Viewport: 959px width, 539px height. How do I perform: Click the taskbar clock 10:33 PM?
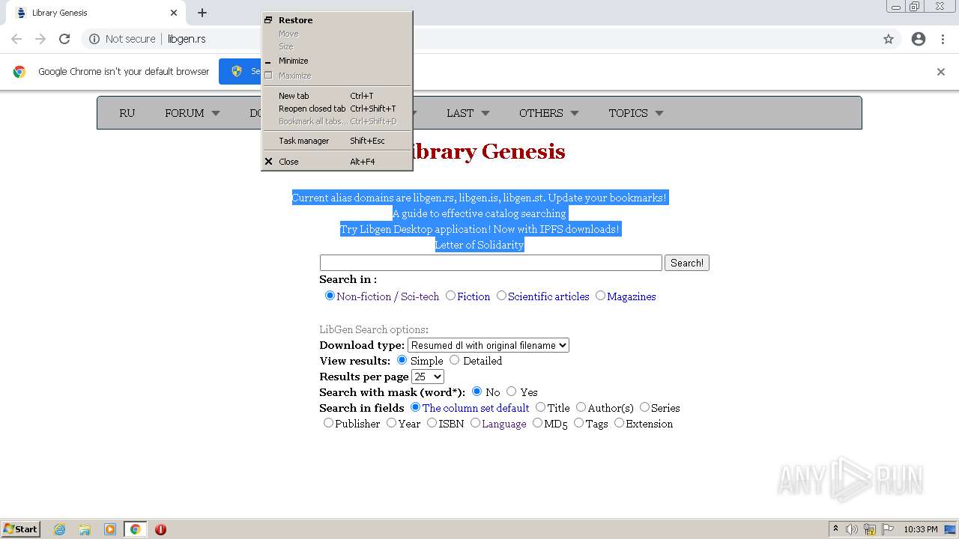pyautogui.click(x=920, y=529)
